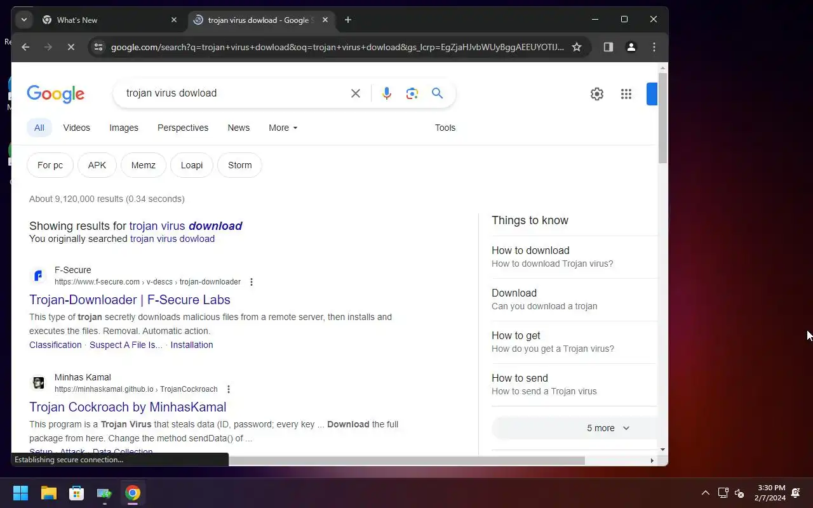Click the Chrome back arrow
813x508 pixels.
point(25,47)
